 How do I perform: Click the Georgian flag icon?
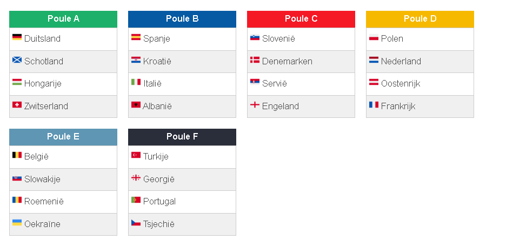(136, 178)
